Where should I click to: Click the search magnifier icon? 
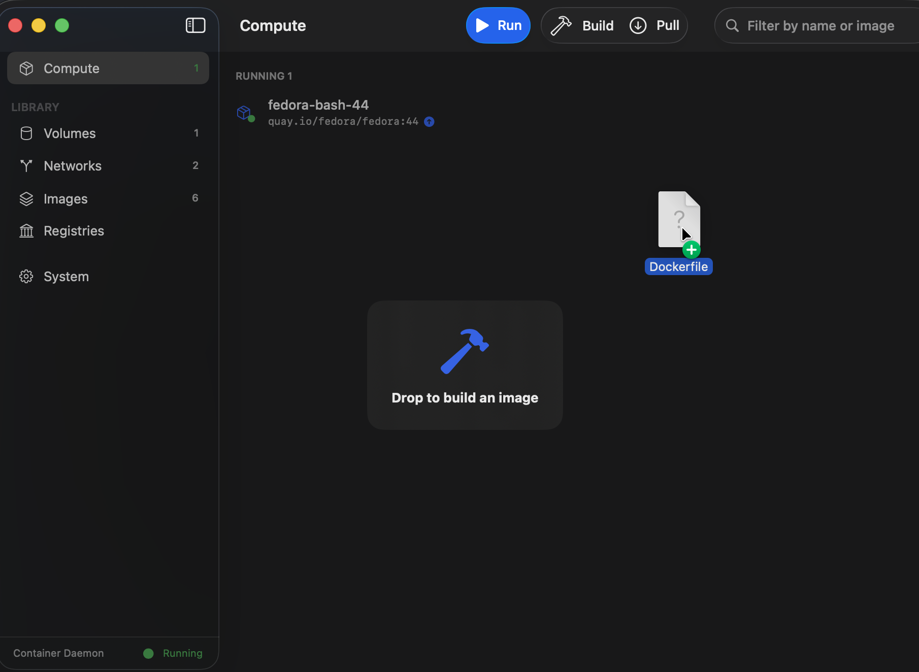[x=732, y=25]
